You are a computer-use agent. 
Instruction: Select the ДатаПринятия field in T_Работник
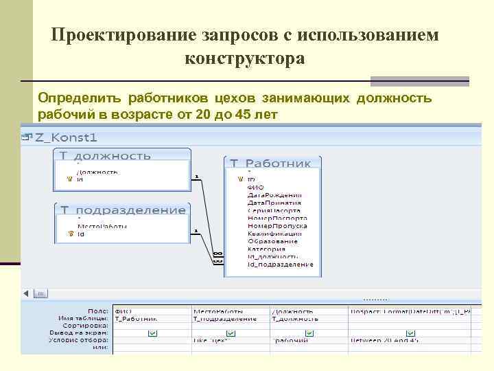tap(274, 203)
